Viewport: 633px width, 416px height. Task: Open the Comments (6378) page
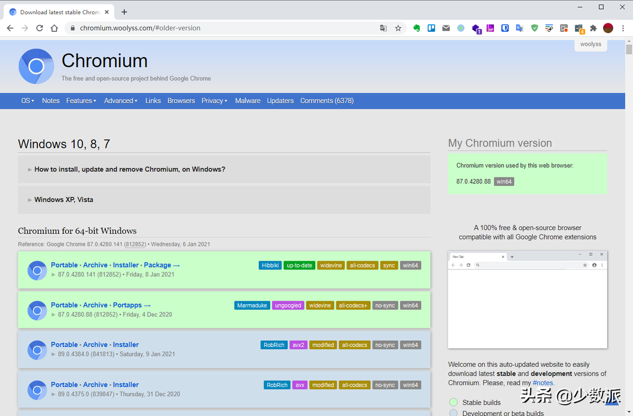coord(327,101)
